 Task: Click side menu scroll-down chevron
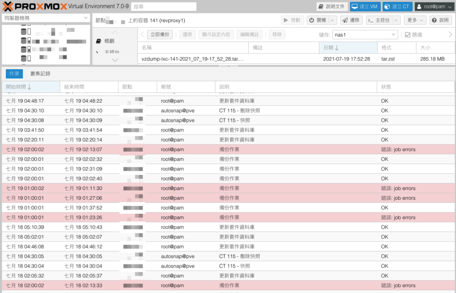[x=115, y=60]
